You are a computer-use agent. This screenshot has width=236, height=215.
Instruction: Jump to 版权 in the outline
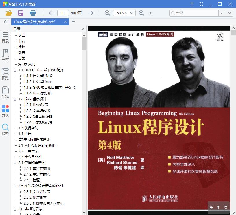coord(22,47)
